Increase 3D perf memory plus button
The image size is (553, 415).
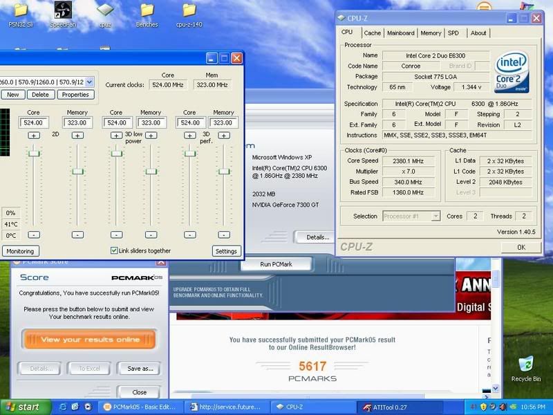click(224, 136)
